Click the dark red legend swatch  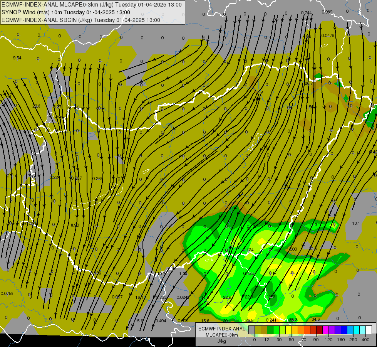(319, 330)
